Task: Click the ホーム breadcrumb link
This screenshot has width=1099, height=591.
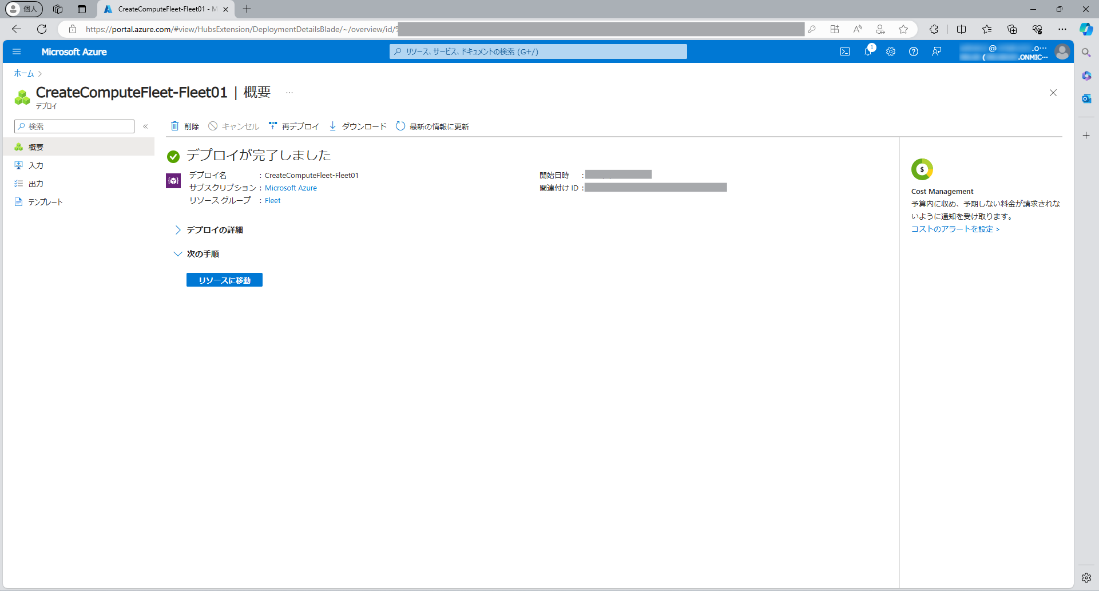Action: tap(24, 73)
